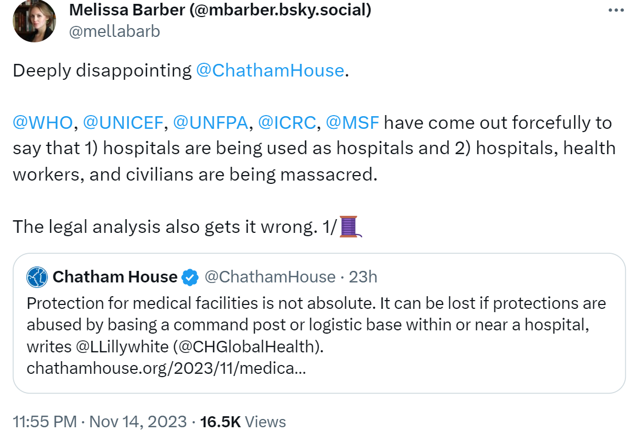This screenshot has width=643, height=441.
Task: View the 16.5K Views count
Action: tap(243, 422)
